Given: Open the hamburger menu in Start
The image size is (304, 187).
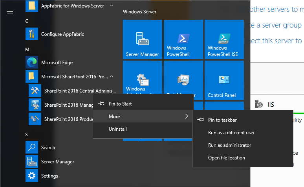Looking at the screenshot, I should click(10, 12).
